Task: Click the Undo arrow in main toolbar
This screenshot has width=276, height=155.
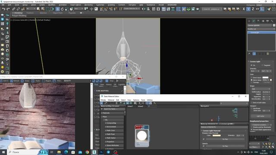Action: click(3, 9)
